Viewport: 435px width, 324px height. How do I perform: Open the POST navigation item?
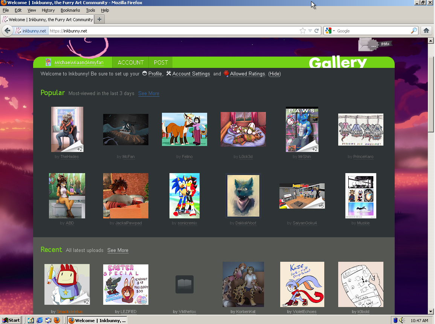point(161,63)
